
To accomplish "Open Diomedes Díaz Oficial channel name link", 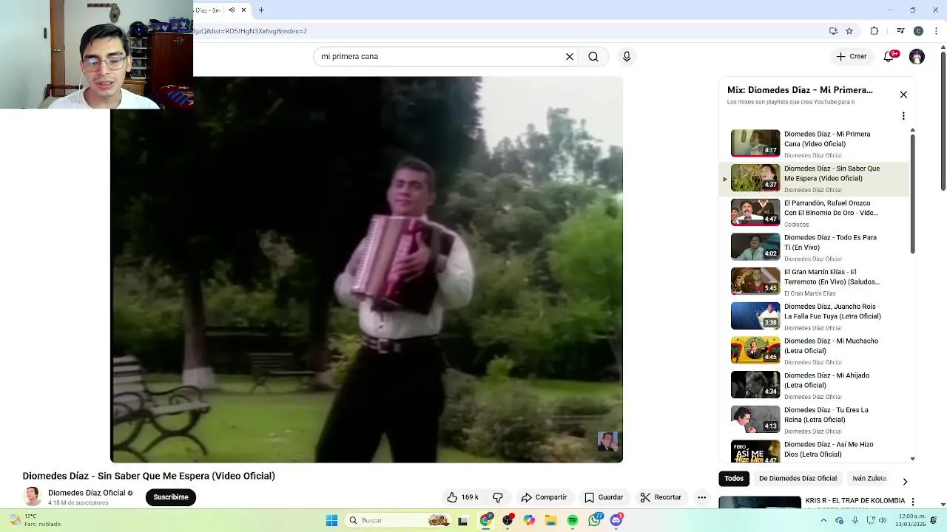I will click(x=87, y=493).
